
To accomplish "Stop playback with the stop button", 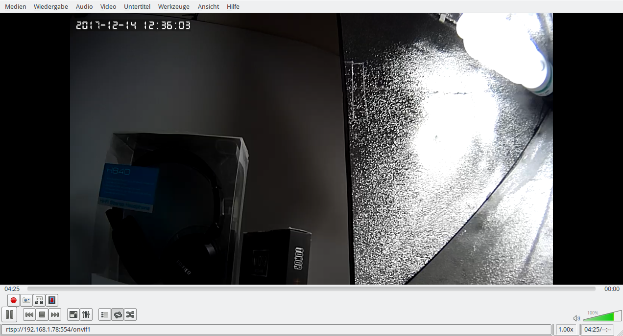I will 42,314.
